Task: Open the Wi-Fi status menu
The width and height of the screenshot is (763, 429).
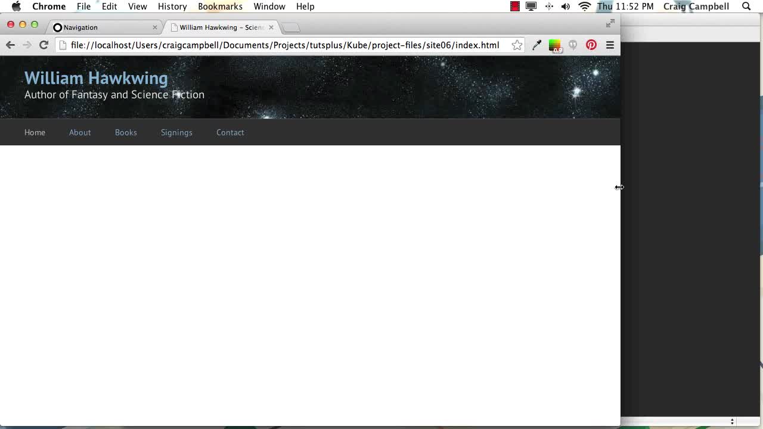Action: pyautogui.click(x=585, y=7)
